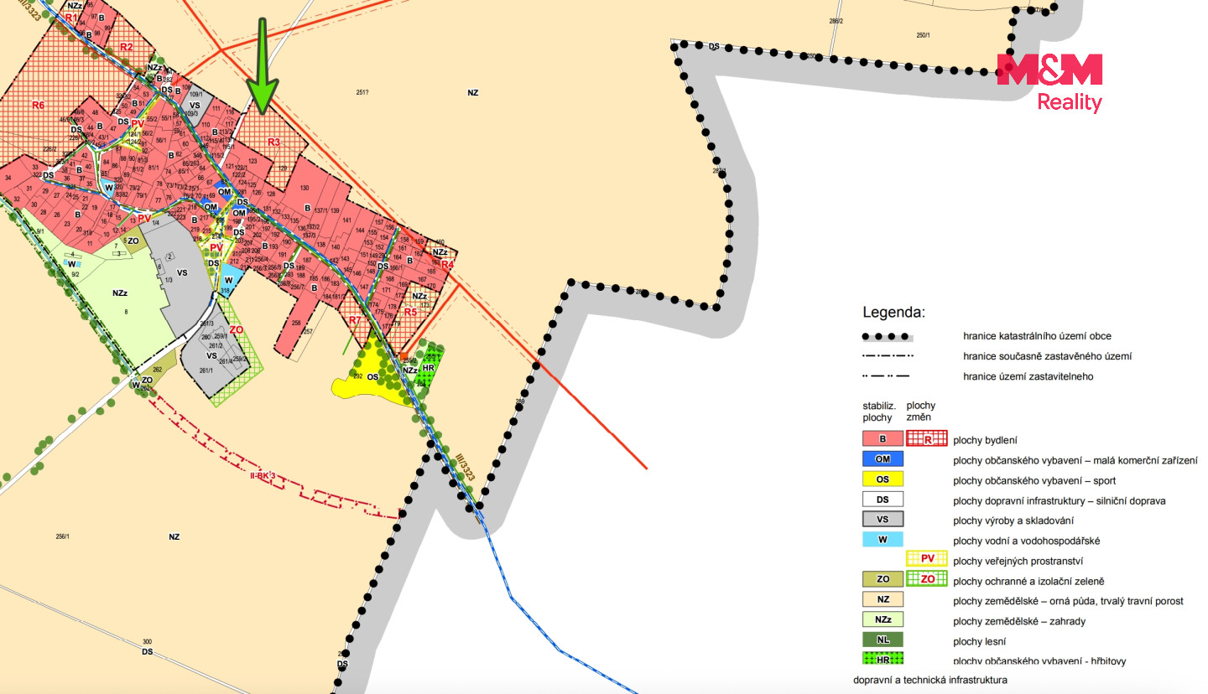Click the R2 area label
The width and height of the screenshot is (1208, 694).
point(126,47)
